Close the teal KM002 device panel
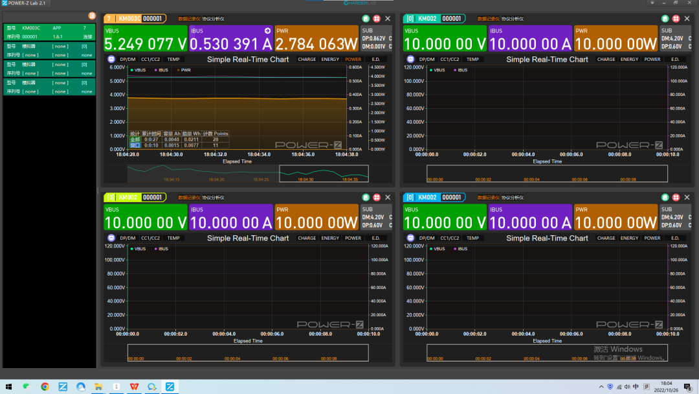699x394 pixels. tap(687, 19)
